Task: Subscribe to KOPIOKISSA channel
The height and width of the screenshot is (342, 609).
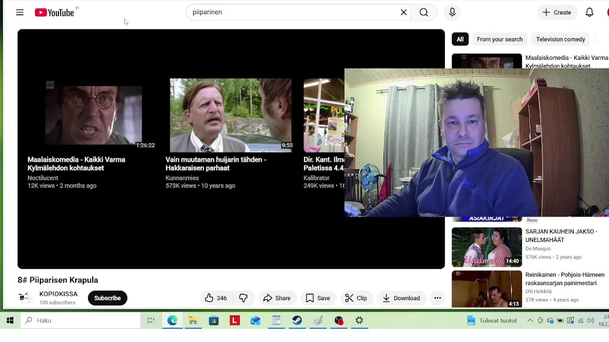Action: click(x=108, y=298)
